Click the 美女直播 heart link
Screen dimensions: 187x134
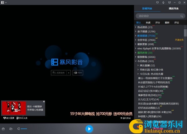click(9, 118)
